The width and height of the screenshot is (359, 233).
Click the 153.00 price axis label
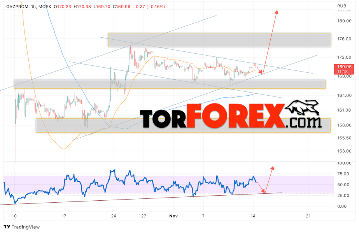pyautogui.click(x=344, y=151)
